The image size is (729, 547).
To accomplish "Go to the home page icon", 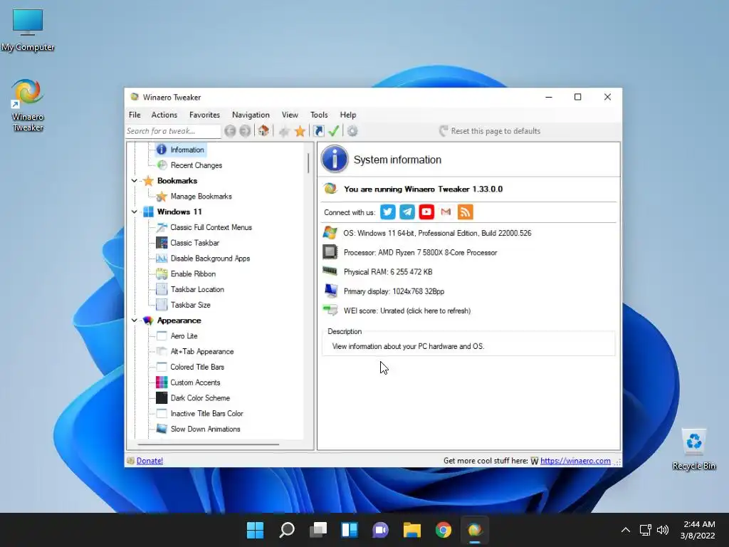I will click(x=263, y=131).
